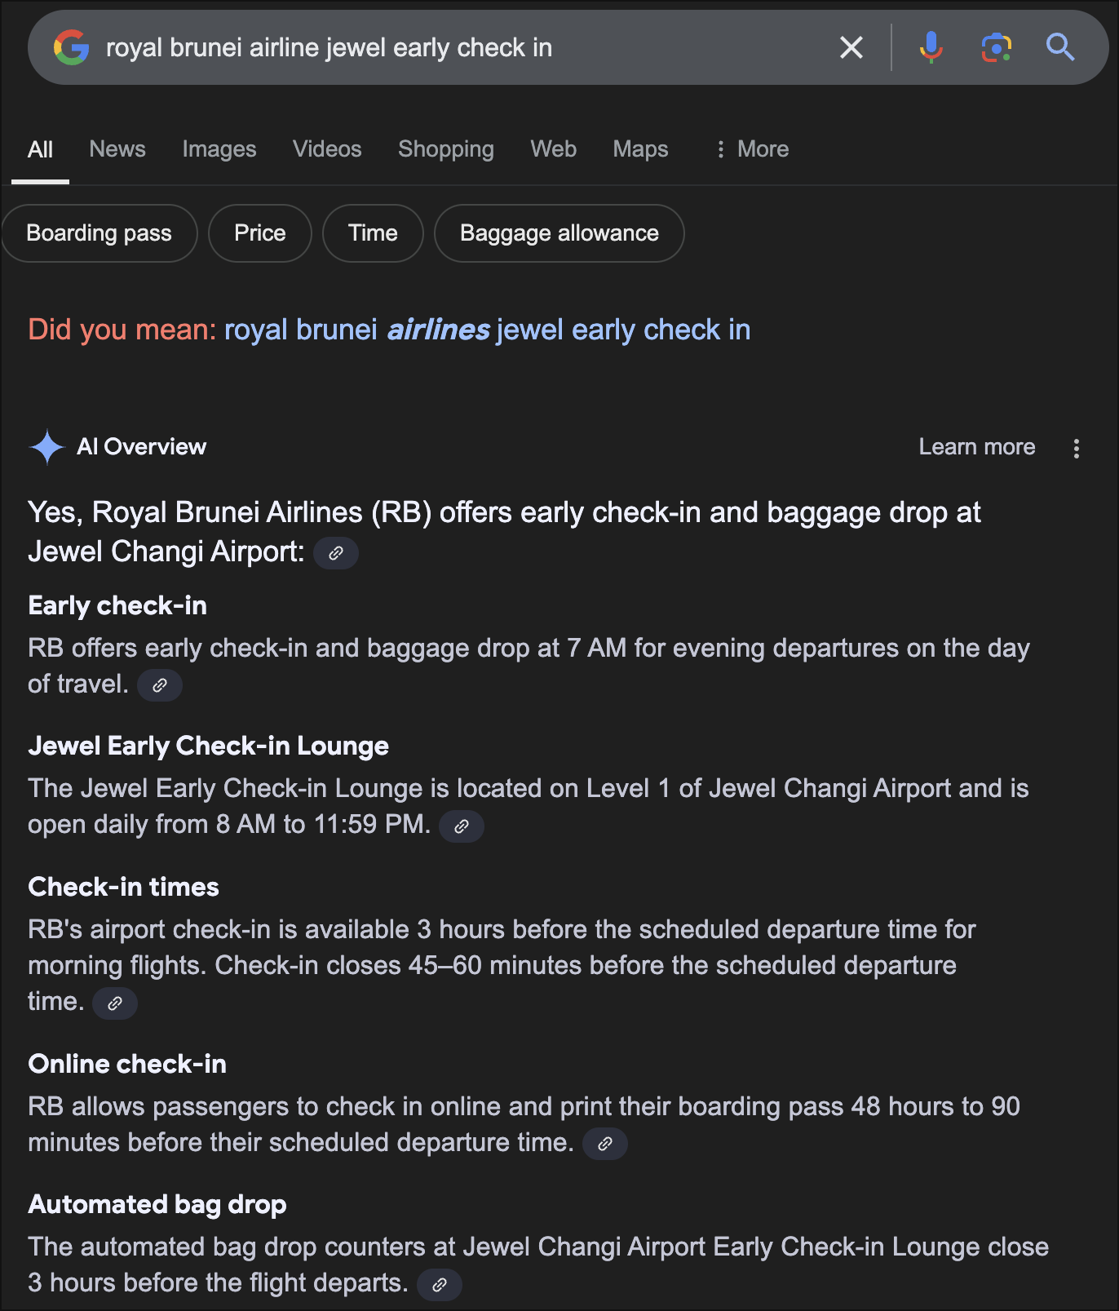Expand the More search filters menu
The height and width of the screenshot is (1311, 1119).
tap(753, 149)
